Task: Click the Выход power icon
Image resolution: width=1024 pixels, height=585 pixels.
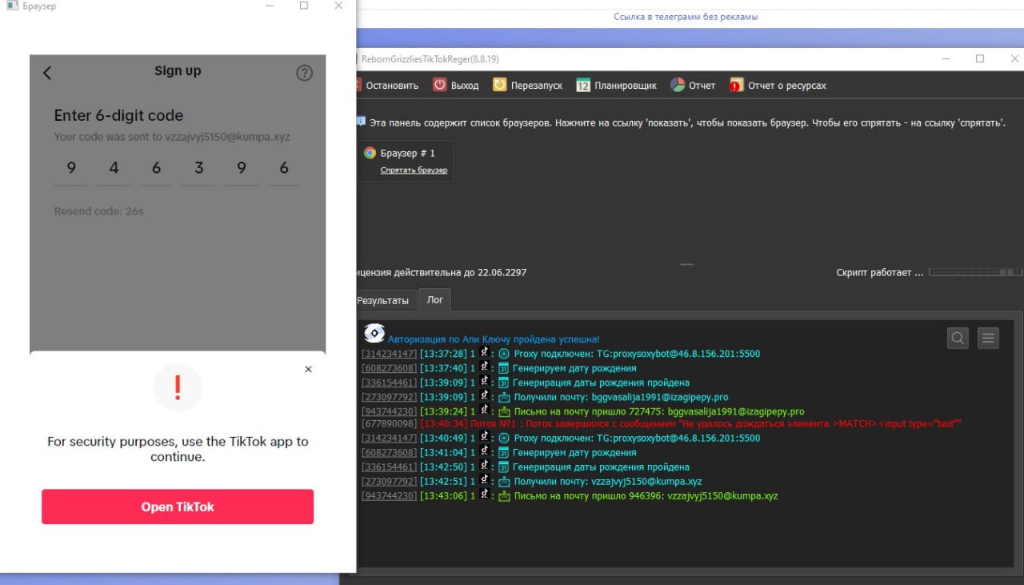Action: (x=440, y=85)
